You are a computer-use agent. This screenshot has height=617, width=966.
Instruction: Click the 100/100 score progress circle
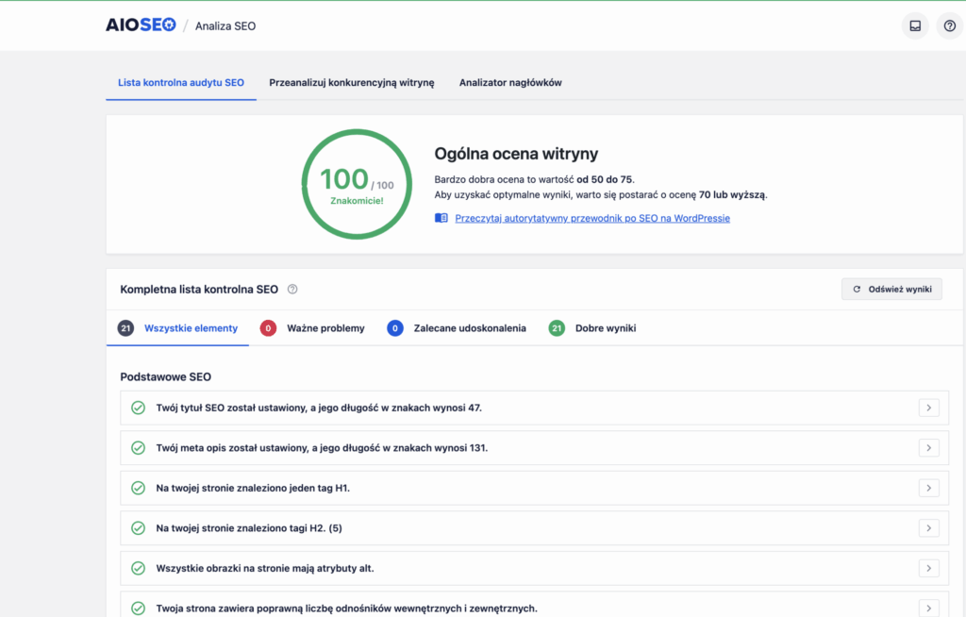[x=357, y=184]
